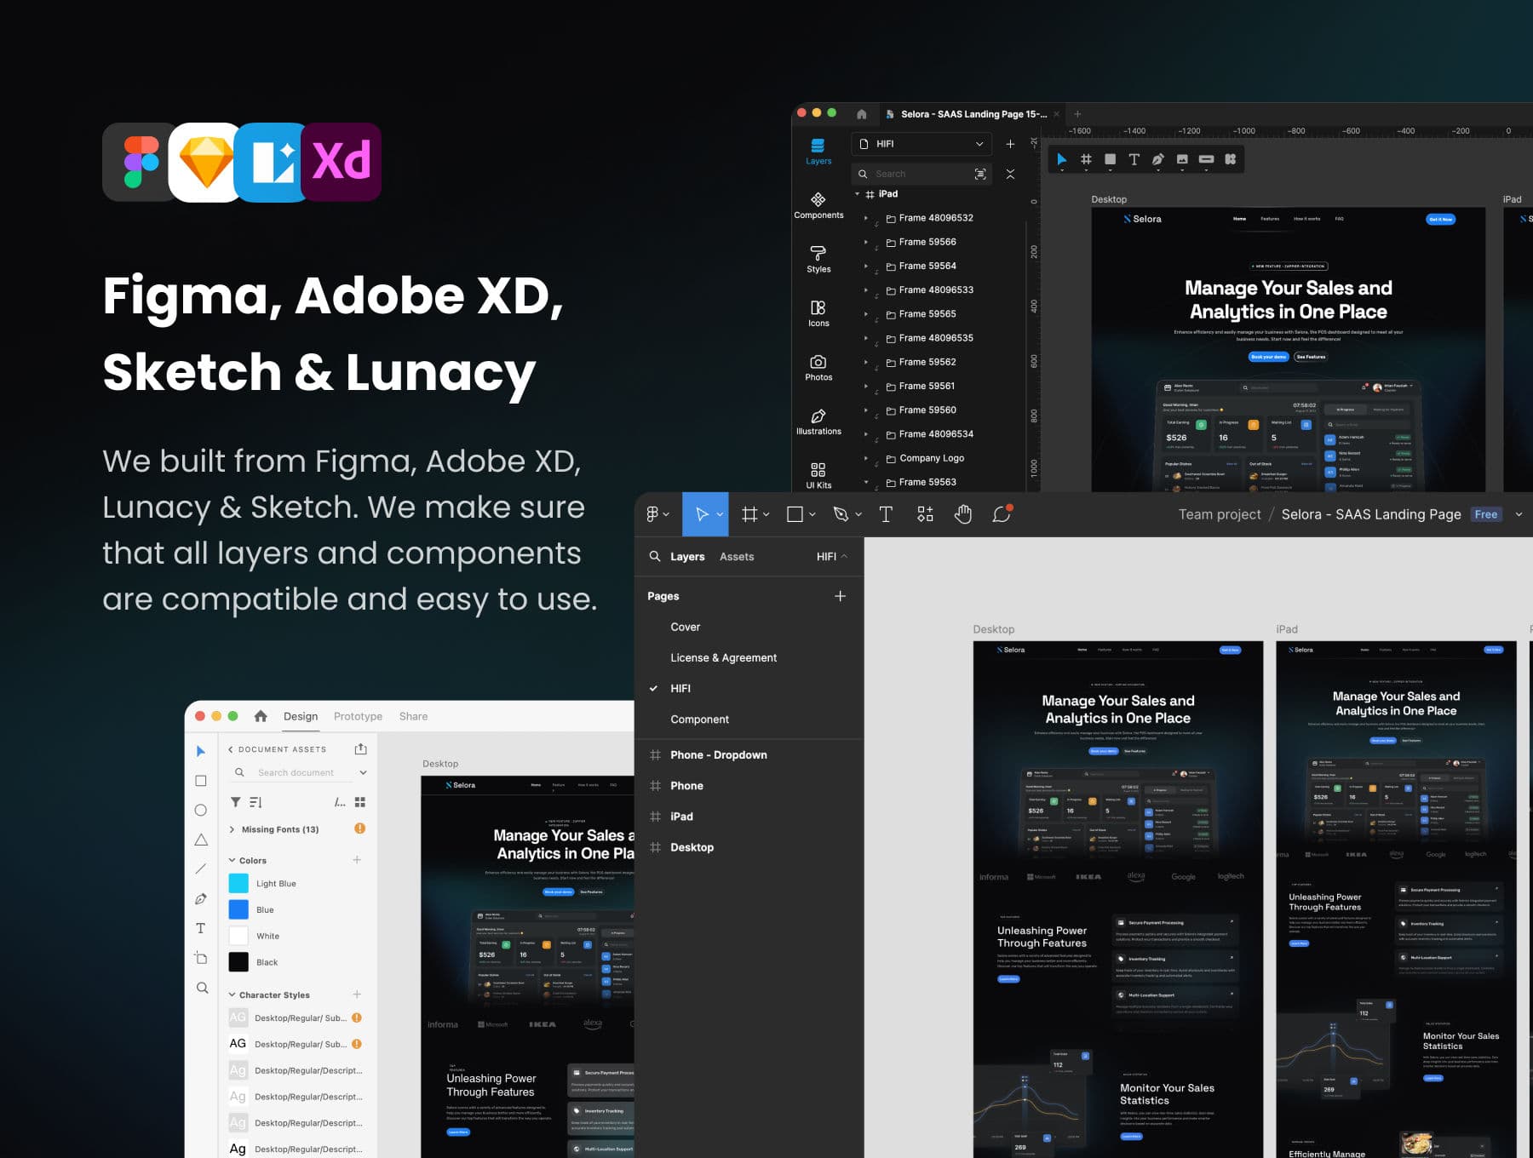Screen dimensions: 1533x1158
Task: Click the Lunacy layers Search field
Action: (922, 174)
